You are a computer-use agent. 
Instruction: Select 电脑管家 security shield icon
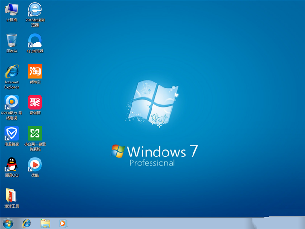pos(11,133)
